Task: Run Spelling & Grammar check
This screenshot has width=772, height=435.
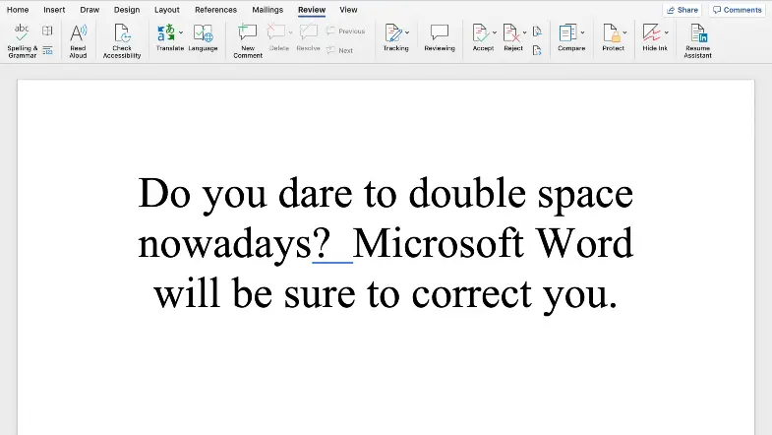Action: coord(23,41)
